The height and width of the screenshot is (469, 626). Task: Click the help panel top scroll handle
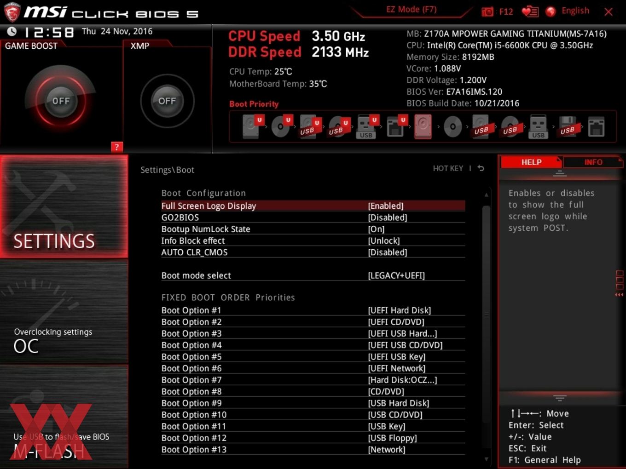coord(560,173)
